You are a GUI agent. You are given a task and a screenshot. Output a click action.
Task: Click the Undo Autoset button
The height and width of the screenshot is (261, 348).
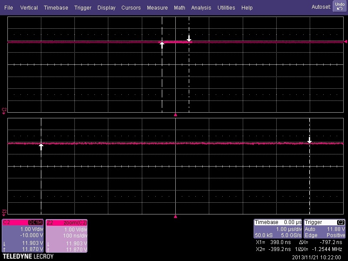coord(339,7)
